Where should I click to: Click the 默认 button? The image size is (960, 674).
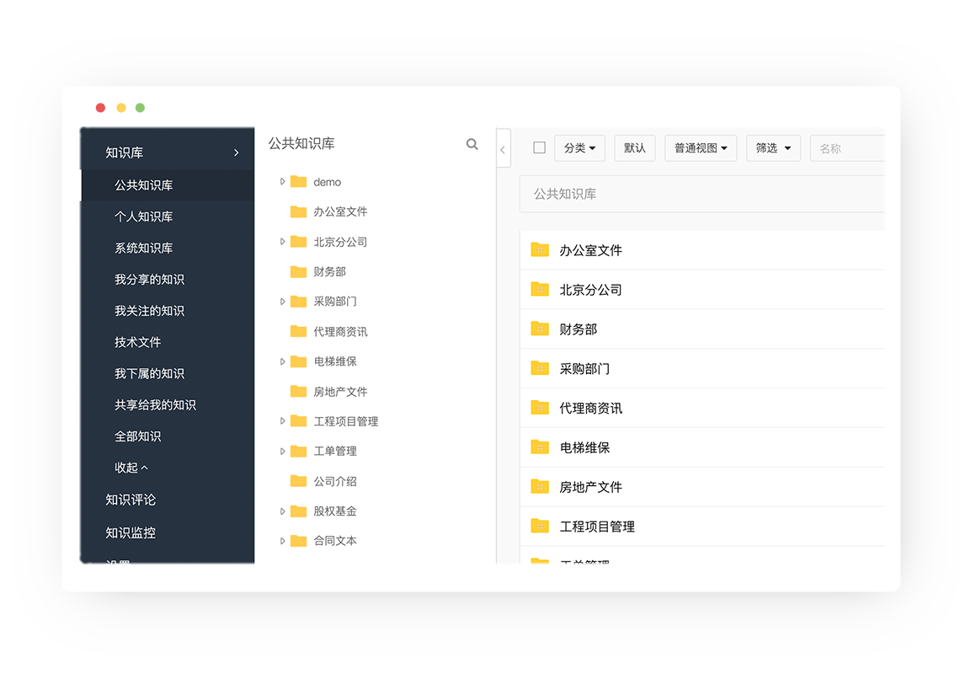tap(634, 148)
